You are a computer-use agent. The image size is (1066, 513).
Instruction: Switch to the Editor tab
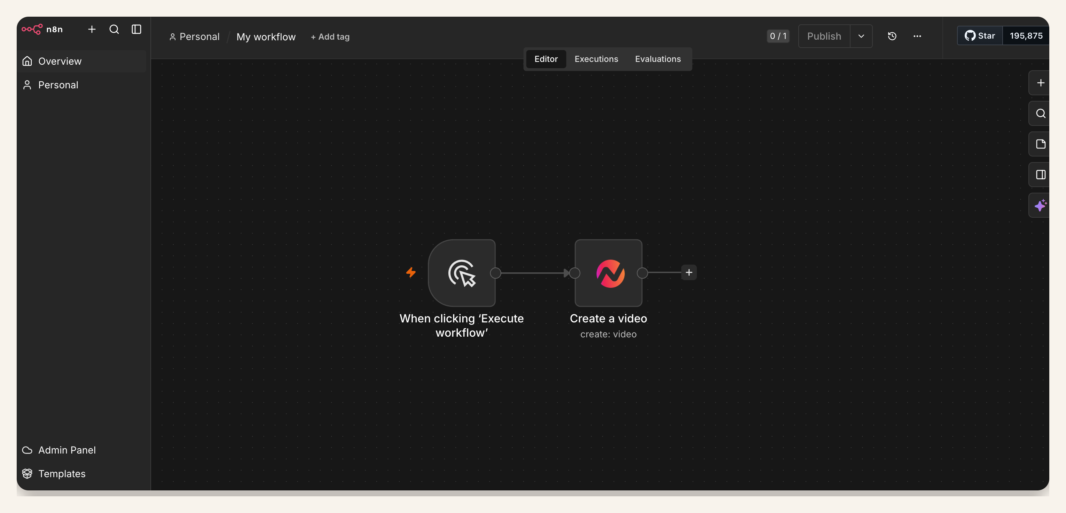(x=546, y=59)
